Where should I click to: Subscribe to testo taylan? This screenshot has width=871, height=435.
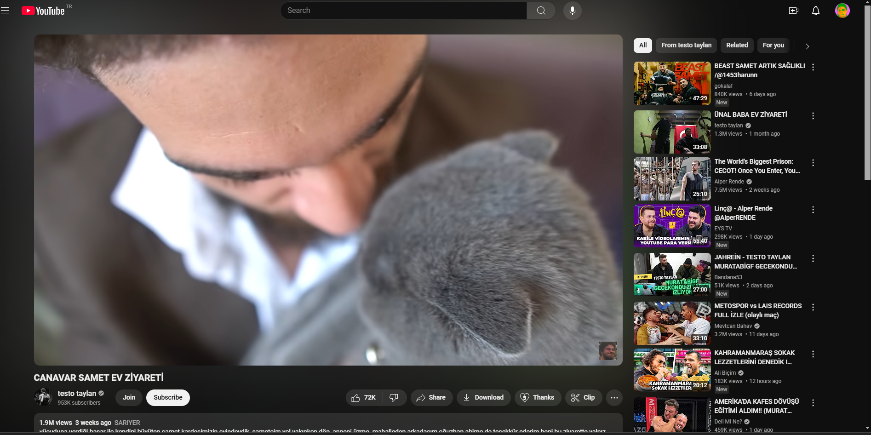(x=168, y=398)
